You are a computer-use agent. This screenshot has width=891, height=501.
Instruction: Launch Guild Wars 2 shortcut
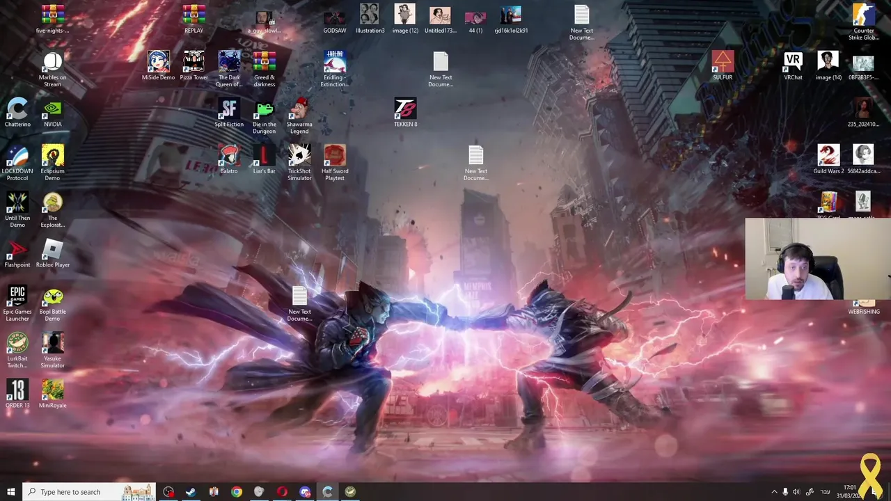coord(828,159)
